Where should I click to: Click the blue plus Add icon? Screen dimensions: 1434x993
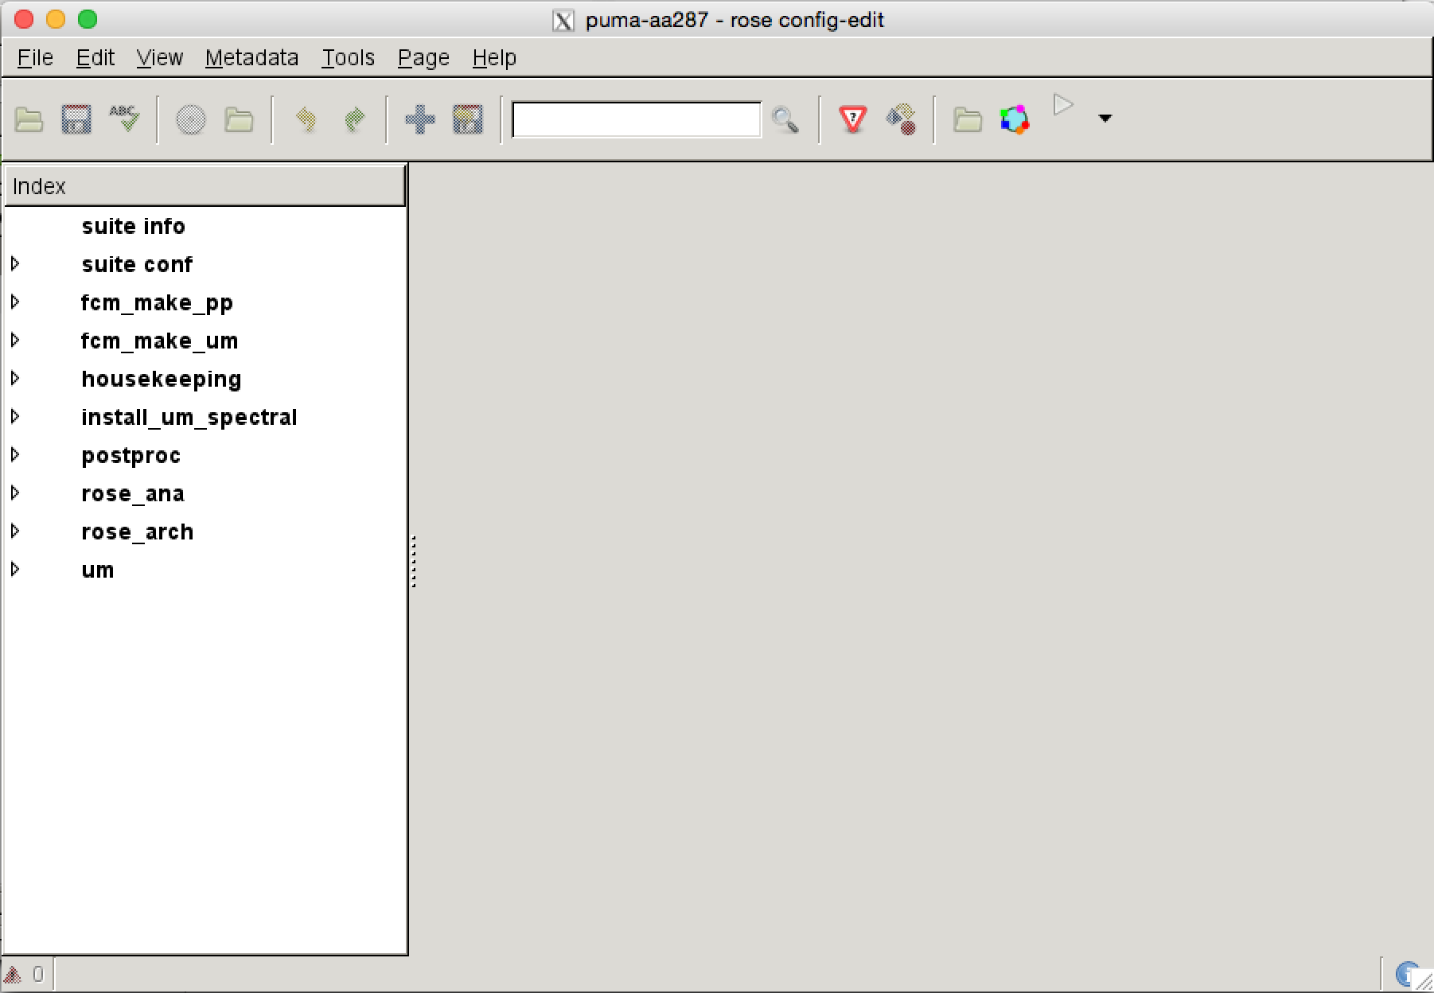tap(420, 120)
